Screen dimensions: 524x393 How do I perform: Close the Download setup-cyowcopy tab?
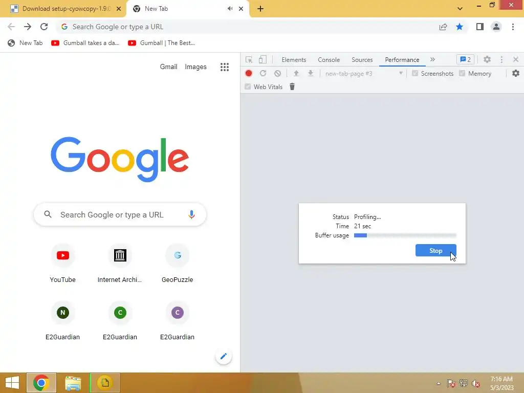pos(119,9)
